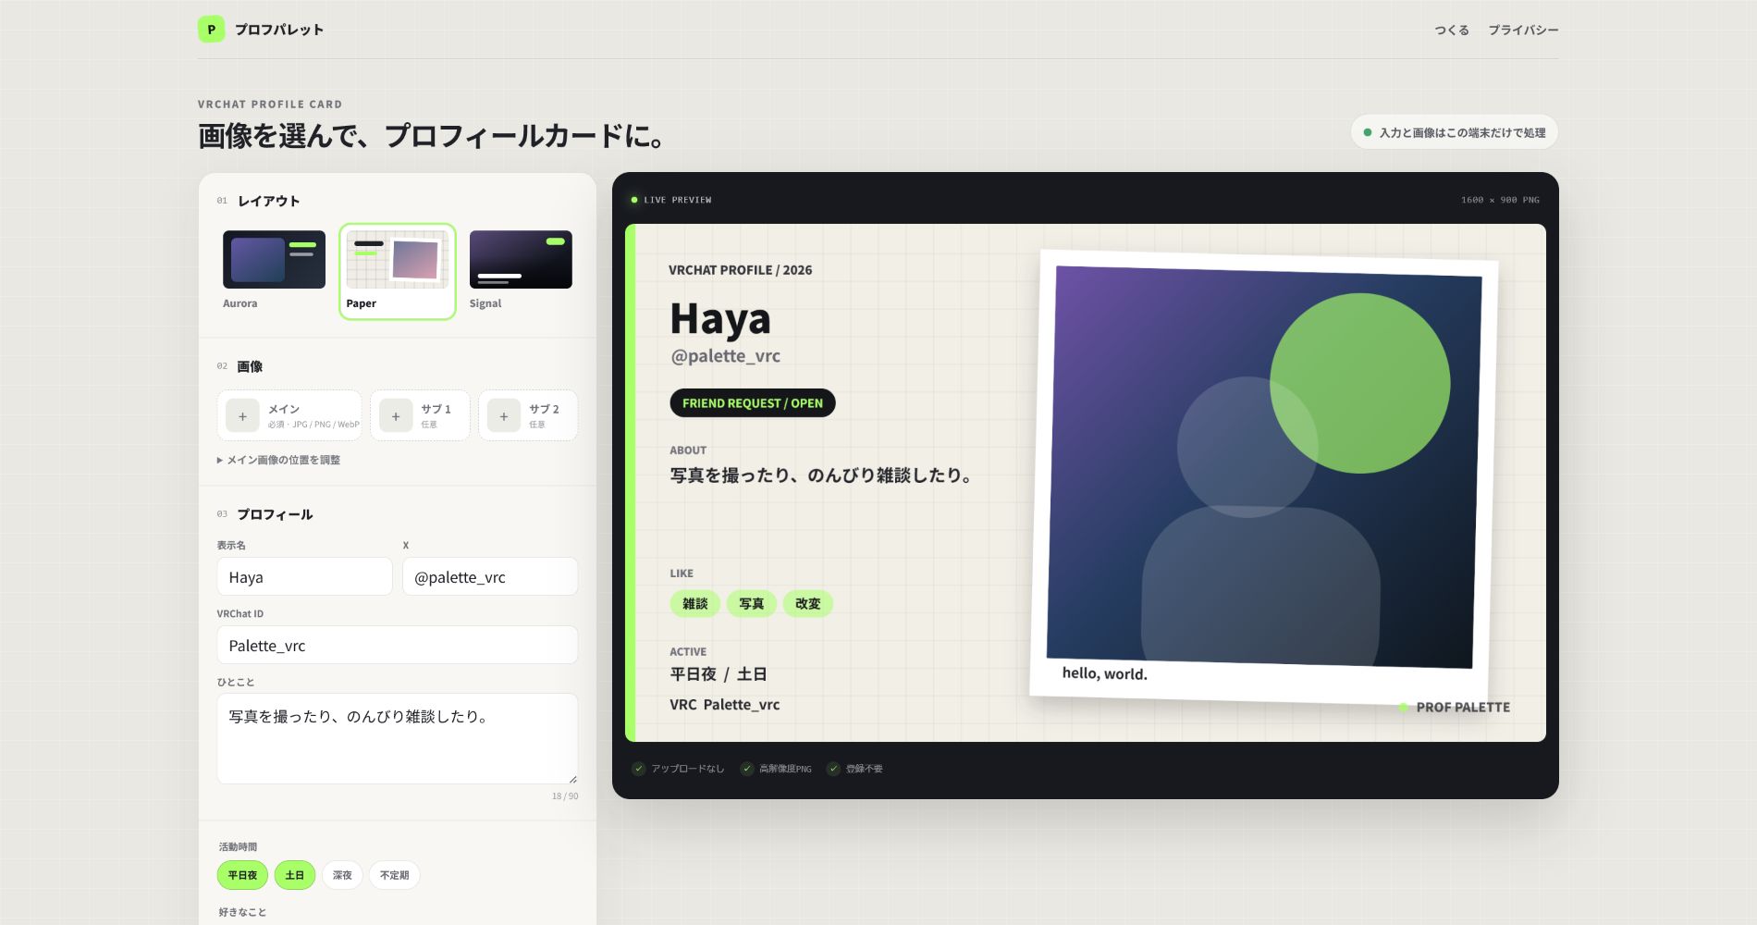Click @palette_vrc handle in preview card

pos(726,356)
